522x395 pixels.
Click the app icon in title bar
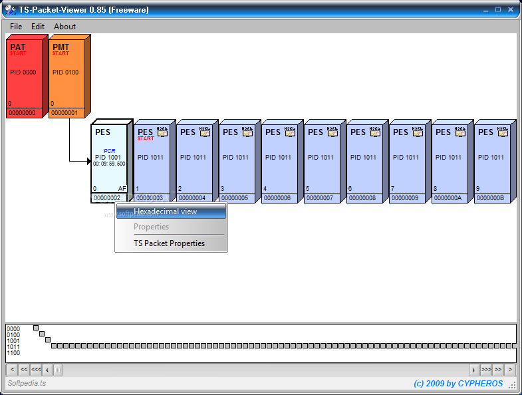[x=11, y=10]
